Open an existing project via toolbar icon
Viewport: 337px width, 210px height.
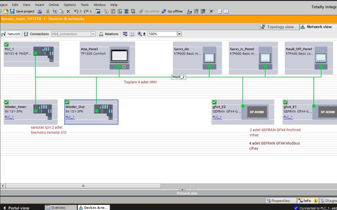6,11
